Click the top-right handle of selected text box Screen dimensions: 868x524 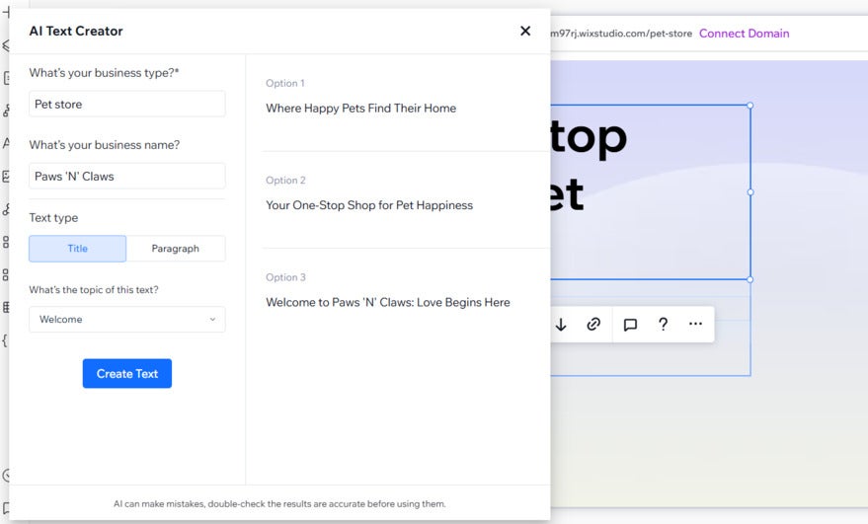[750, 106]
